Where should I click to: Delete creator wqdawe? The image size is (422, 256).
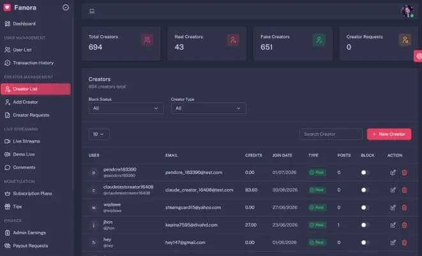[404, 208]
